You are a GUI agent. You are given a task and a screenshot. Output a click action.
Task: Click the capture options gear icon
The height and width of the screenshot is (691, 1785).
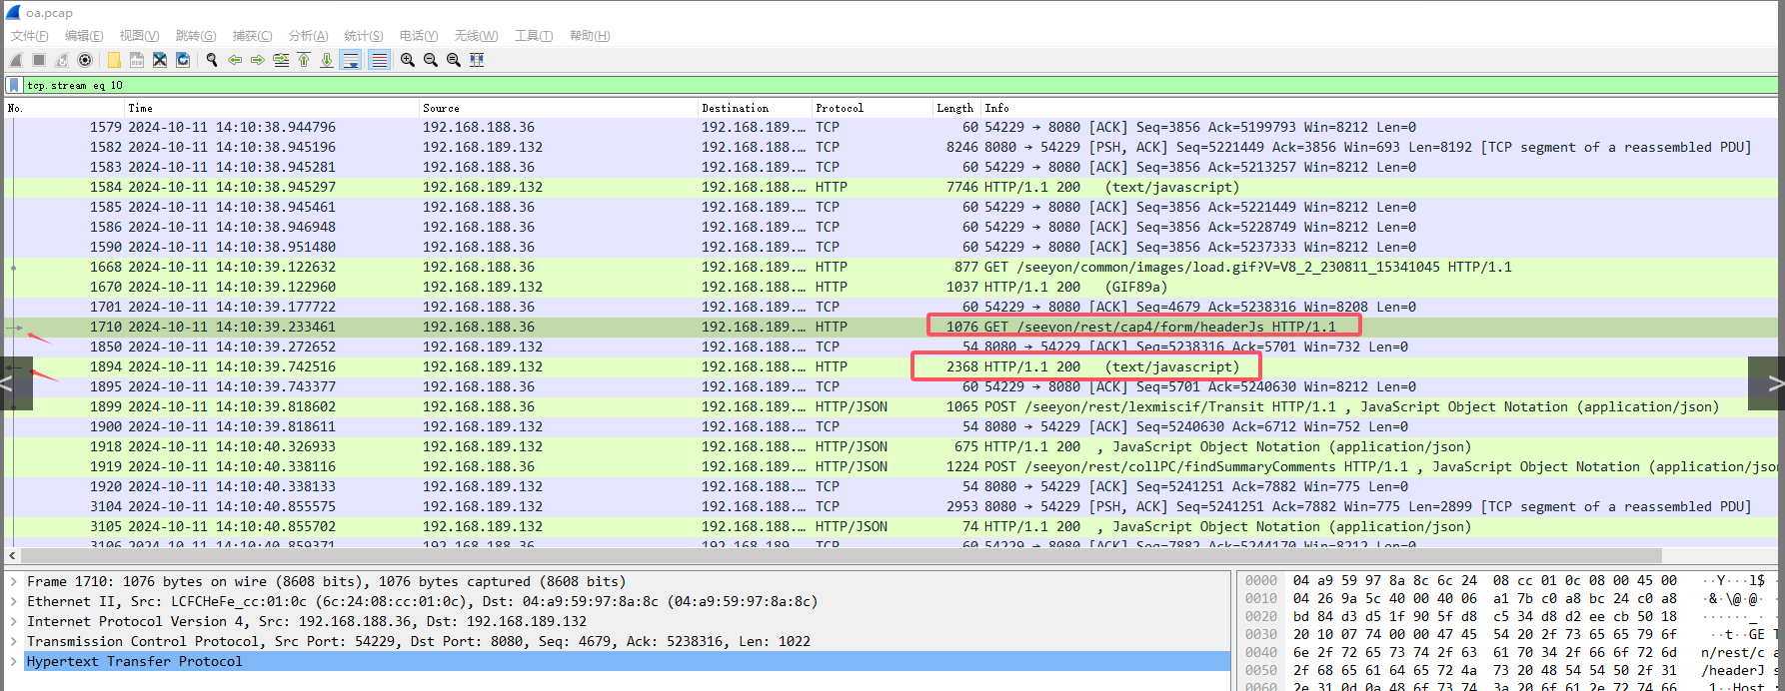85,60
